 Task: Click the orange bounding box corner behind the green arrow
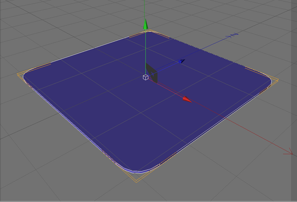[x=150, y=30]
